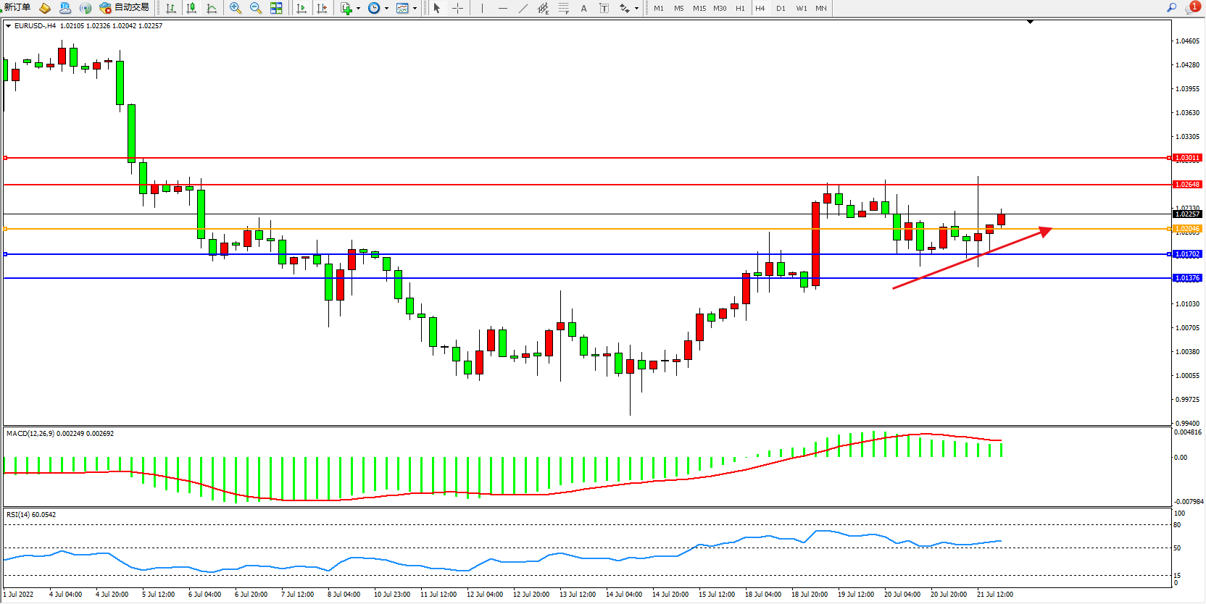The height and width of the screenshot is (604, 1206).
Task: Toggle chart auto scroll
Action: pyautogui.click(x=301, y=9)
